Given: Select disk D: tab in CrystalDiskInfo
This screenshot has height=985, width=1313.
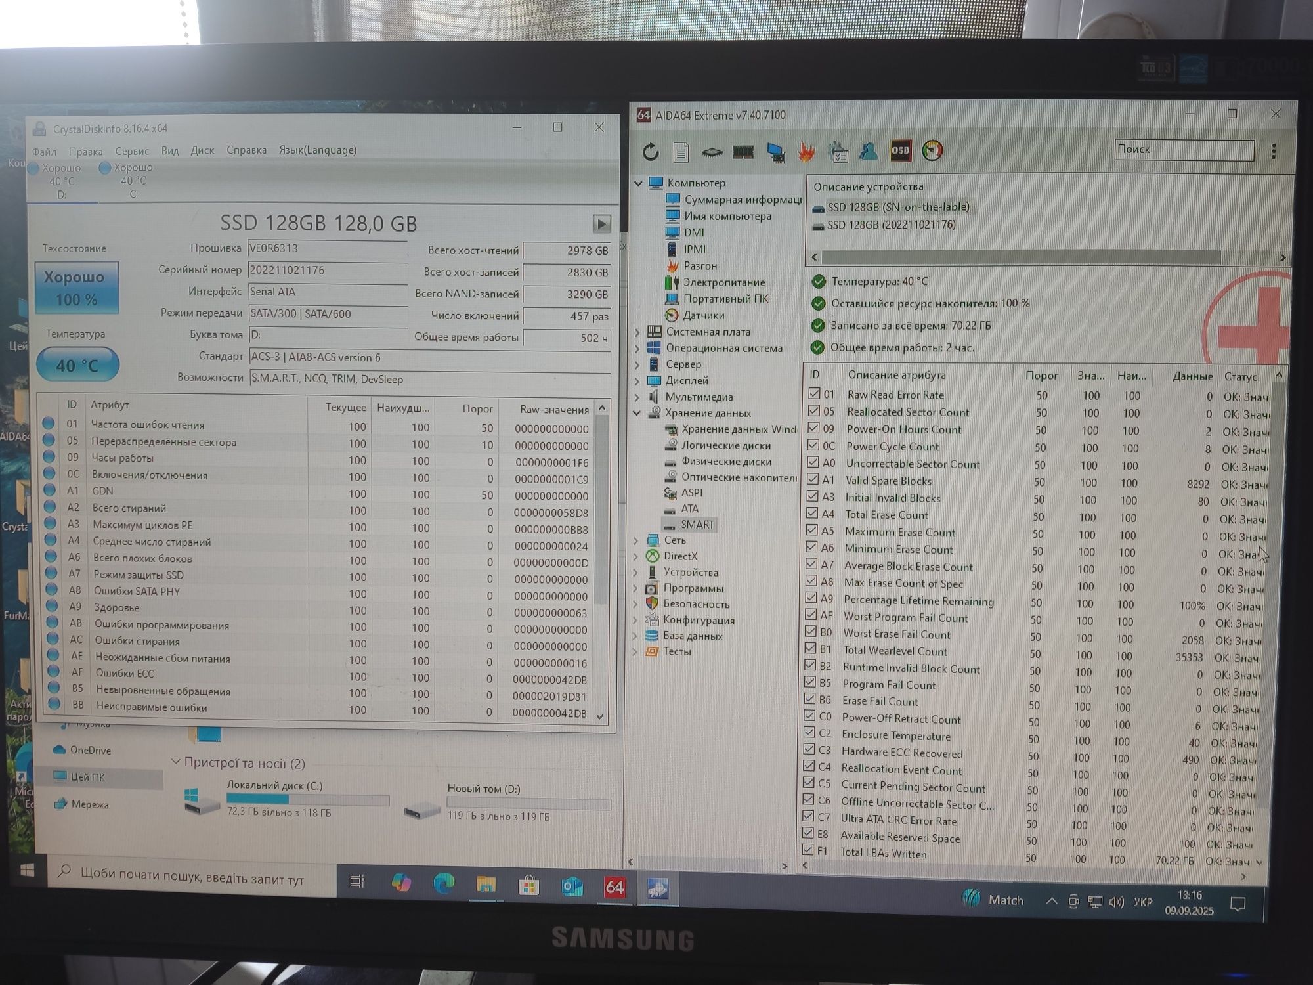Looking at the screenshot, I should click(x=61, y=181).
